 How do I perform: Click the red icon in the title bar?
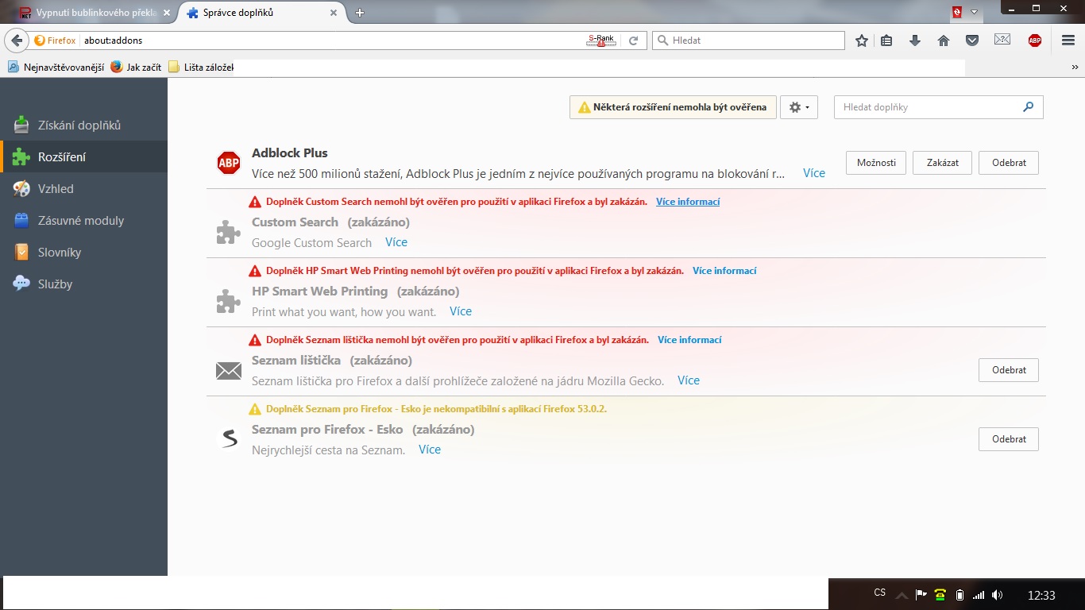point(958,12)
